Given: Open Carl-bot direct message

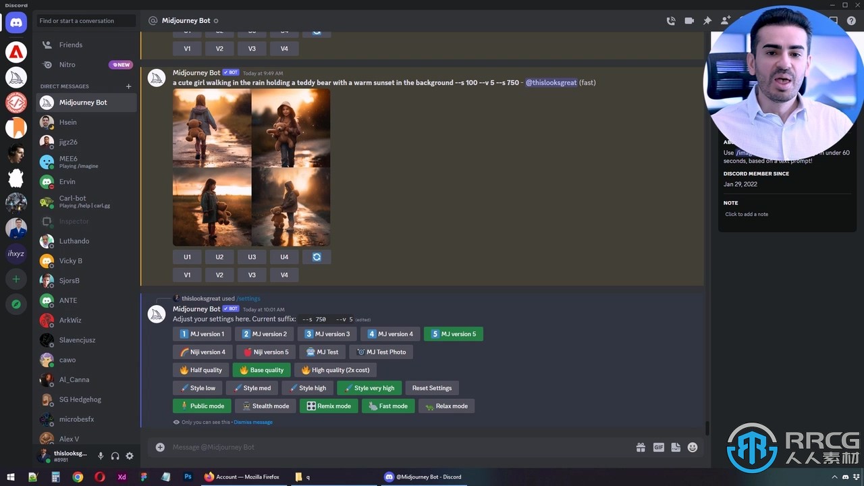Looking at the screenshot, I should point(86,201).
